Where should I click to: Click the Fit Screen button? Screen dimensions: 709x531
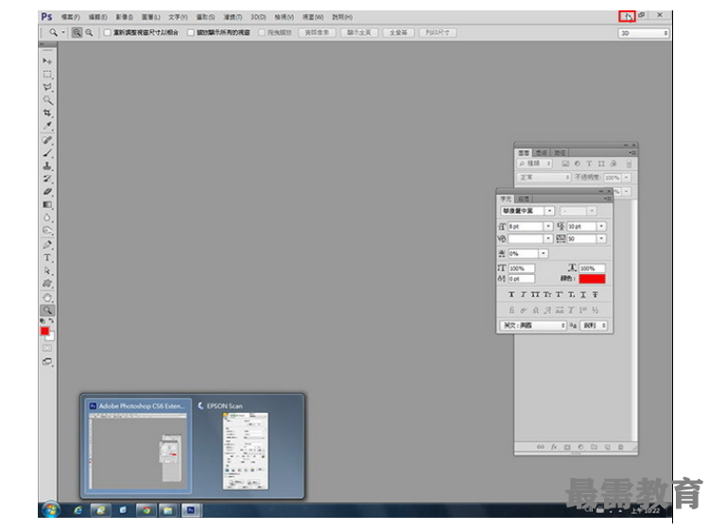coord(359,32)
